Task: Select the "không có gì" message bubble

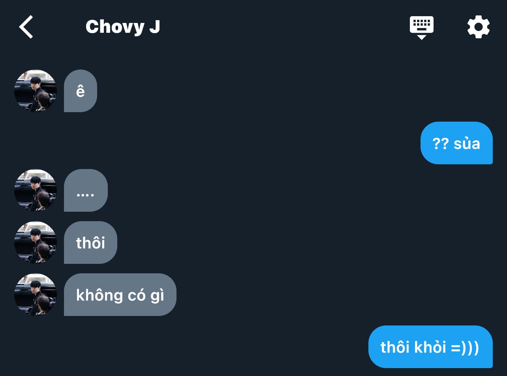Action: pos(120,295)
